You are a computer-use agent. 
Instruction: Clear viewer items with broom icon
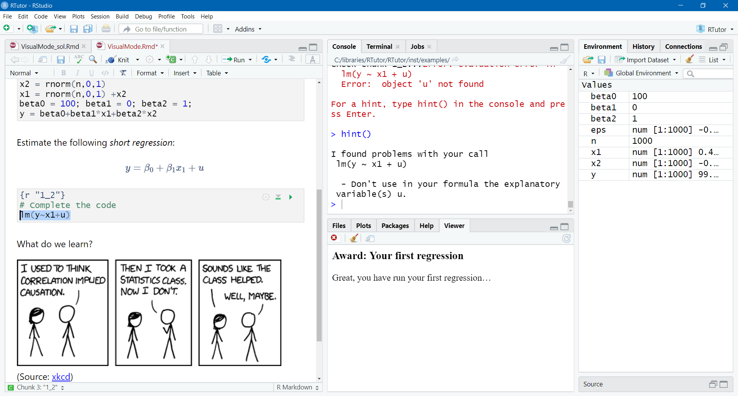point(354,238)
